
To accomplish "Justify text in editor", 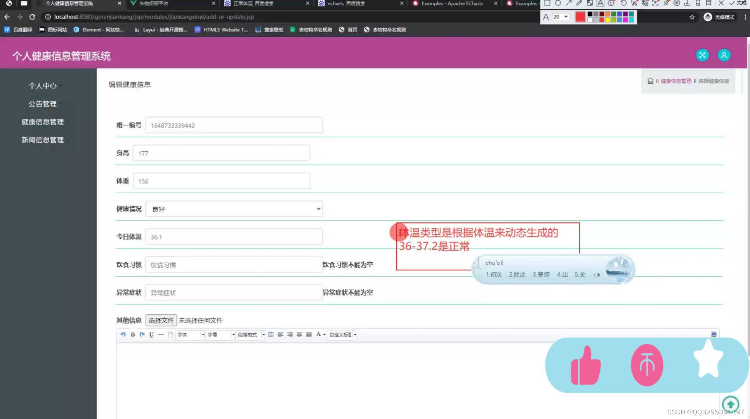I will point(309,334).
